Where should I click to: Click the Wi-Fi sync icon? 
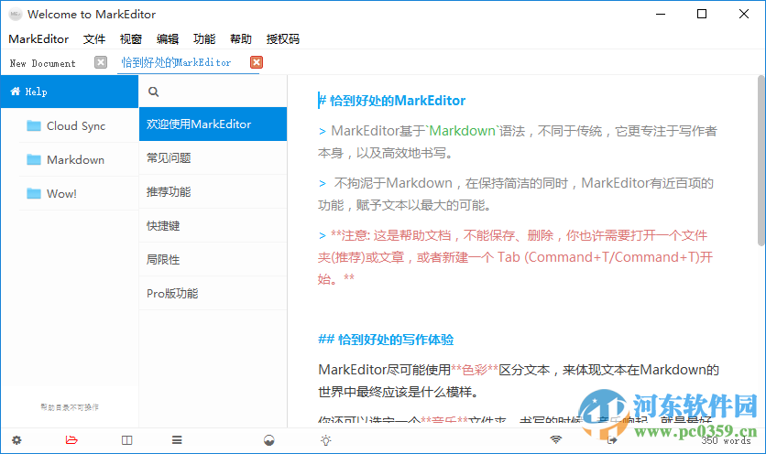click(556, 440)
